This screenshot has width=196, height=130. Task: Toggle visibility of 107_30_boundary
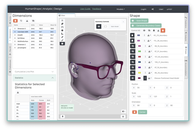[x=133, y=57]
